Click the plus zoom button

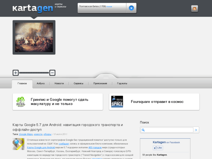tap(15, 73)
